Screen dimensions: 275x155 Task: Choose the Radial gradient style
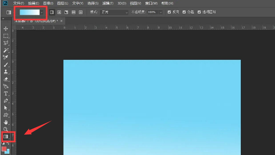pyautogui.click(x=59, y=12)
